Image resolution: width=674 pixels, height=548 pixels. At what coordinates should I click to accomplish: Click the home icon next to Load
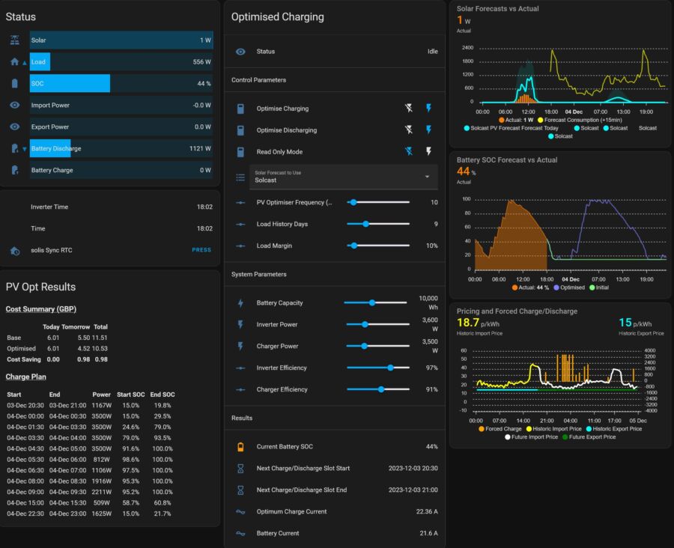coord(15,62)
